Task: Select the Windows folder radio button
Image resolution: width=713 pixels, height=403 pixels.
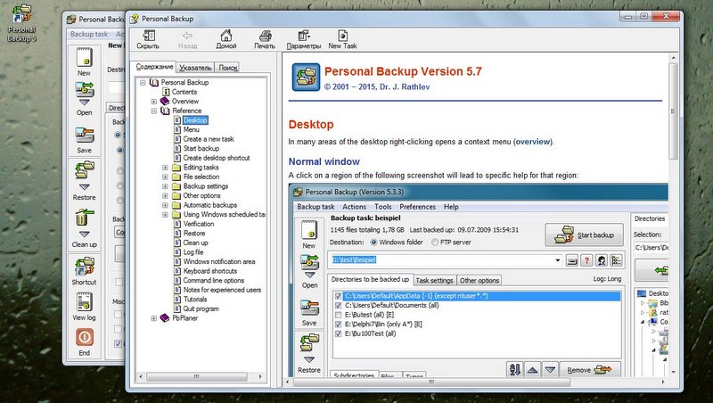Action: pyautogui.click(x=373, y=243)
